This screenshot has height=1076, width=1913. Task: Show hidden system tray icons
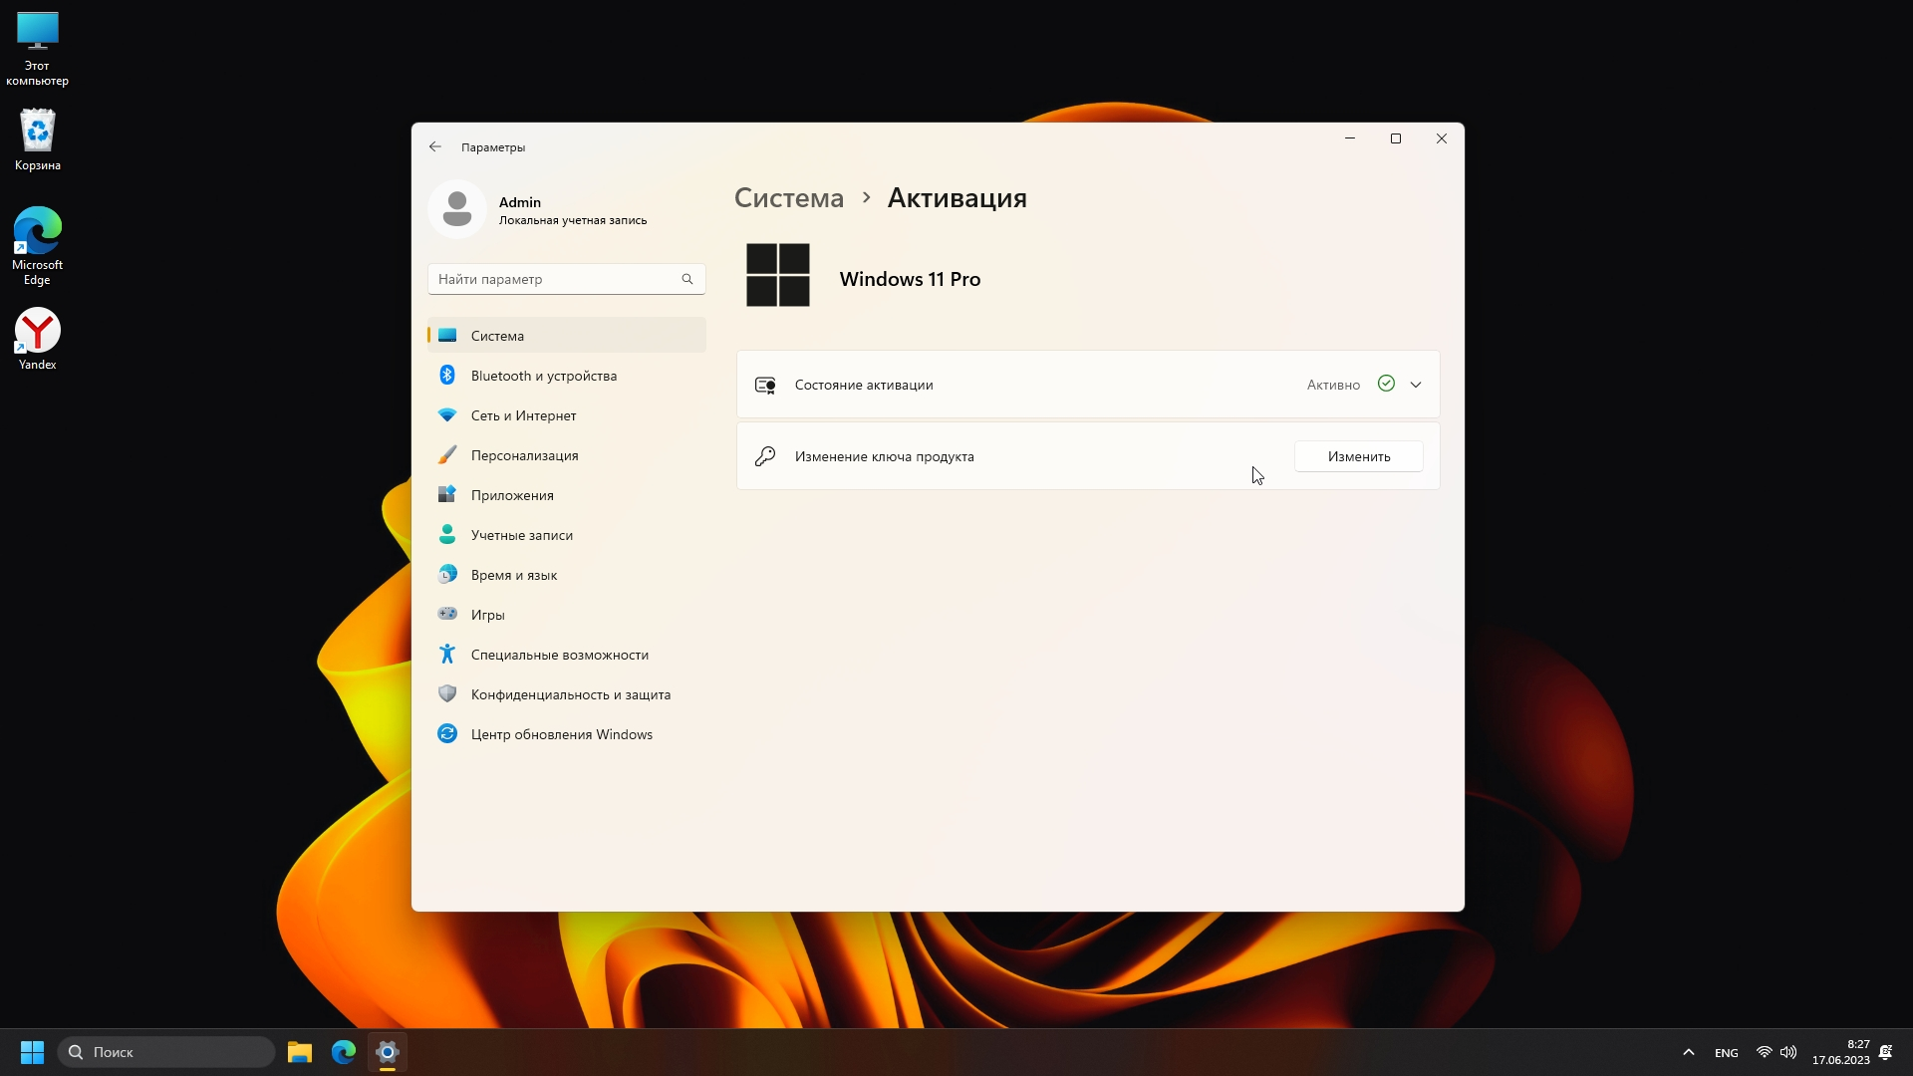(1688, 1052)
